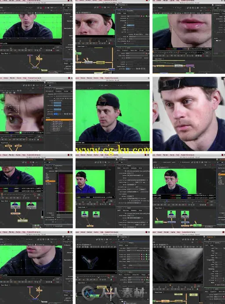The image size is (225, 304).
Task: Select the yellow node beside the crossed-arrows icon in the hooded close-up graph
Action: [100, 62]
